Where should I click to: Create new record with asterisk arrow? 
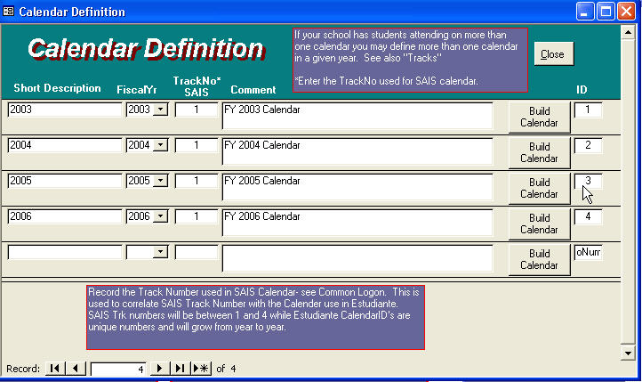click(202, 368)
